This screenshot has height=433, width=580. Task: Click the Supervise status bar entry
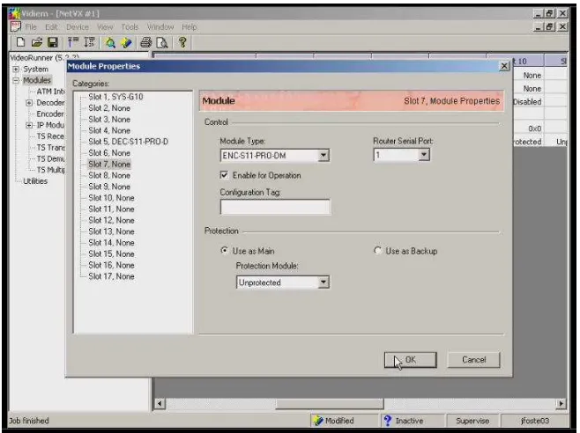[472, 421]
